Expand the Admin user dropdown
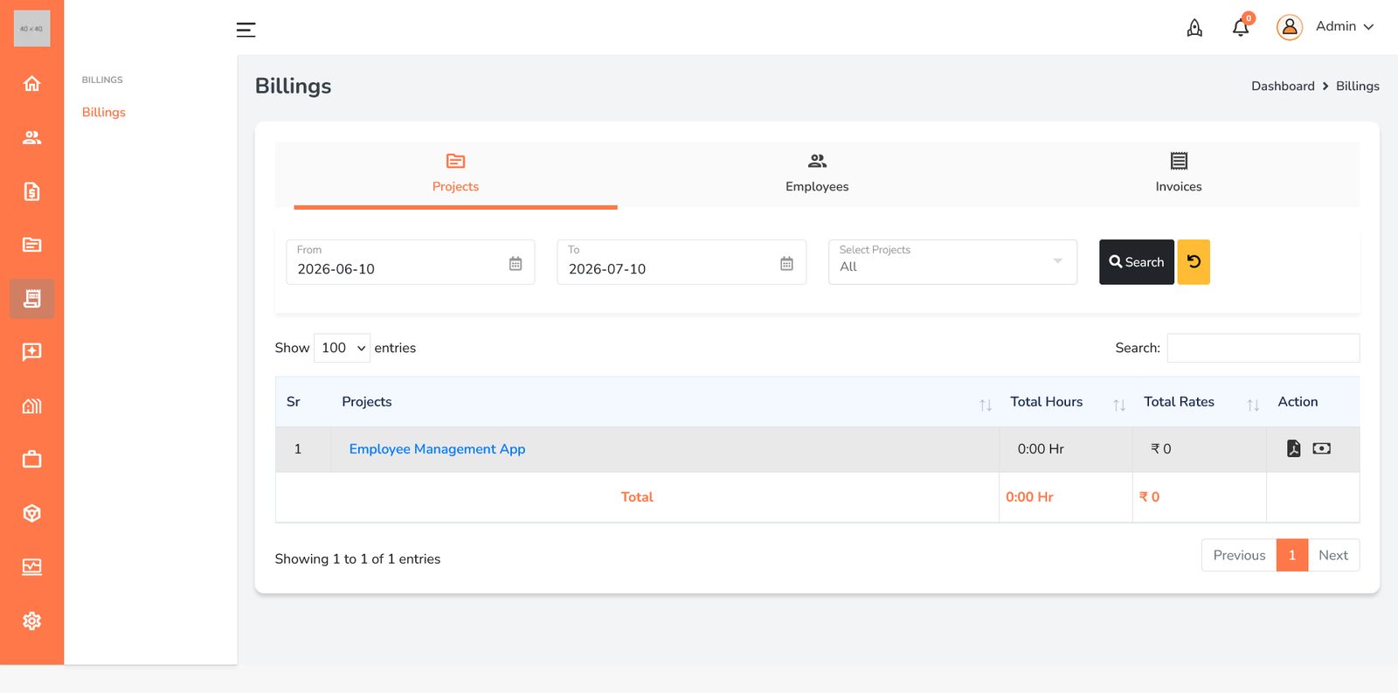Screen dimensions: 1398x693 pos(1346,26)
